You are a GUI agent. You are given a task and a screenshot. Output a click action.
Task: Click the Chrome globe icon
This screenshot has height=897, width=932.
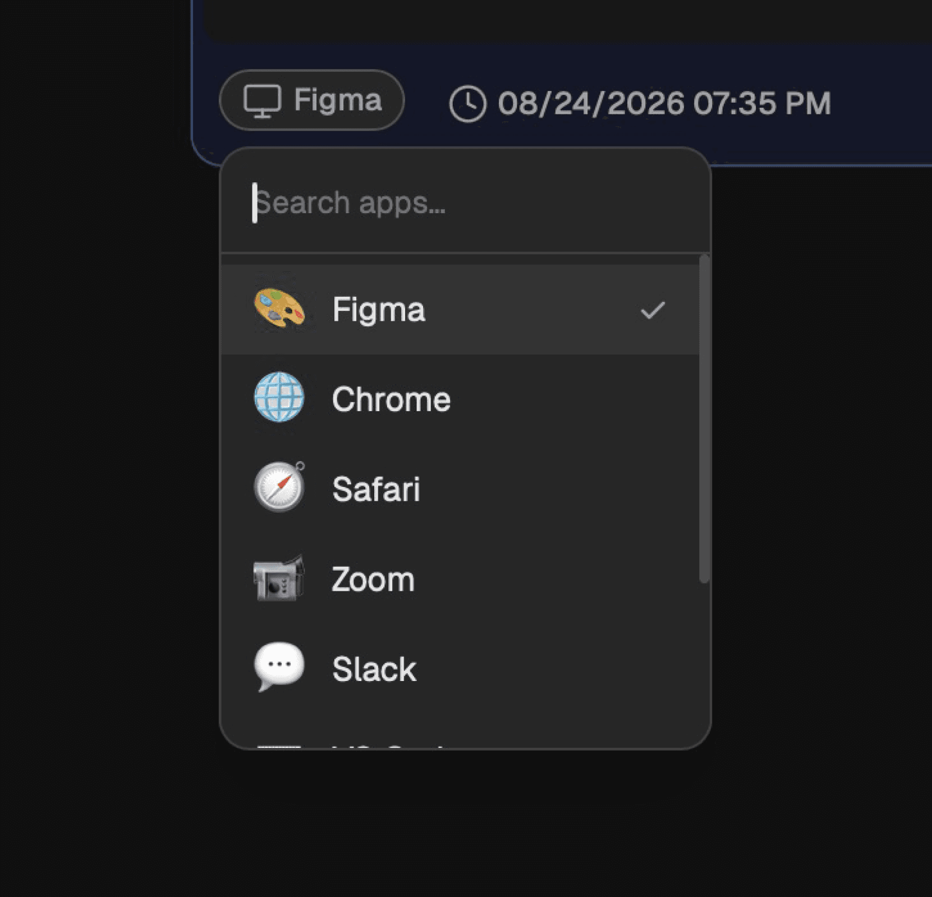coord(279,397)
